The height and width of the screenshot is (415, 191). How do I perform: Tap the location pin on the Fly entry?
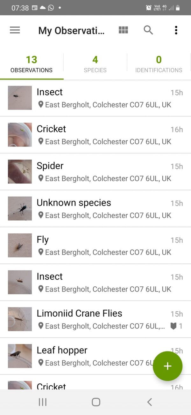(x=41, y=252)
